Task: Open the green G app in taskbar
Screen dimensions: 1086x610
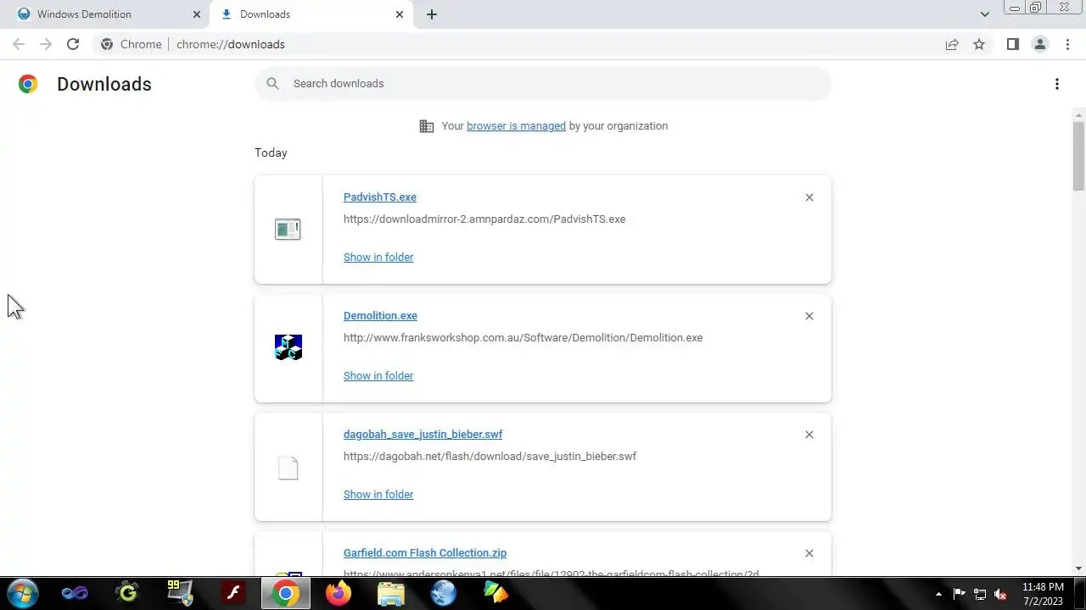Action: point(127,593)
